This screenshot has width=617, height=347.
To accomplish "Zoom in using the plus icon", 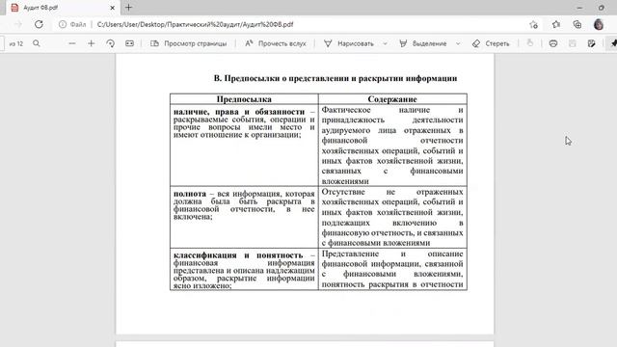I will pos(92,43).
